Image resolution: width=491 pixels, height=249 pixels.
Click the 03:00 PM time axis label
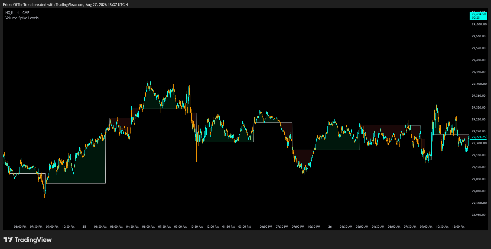pos(245,227)
